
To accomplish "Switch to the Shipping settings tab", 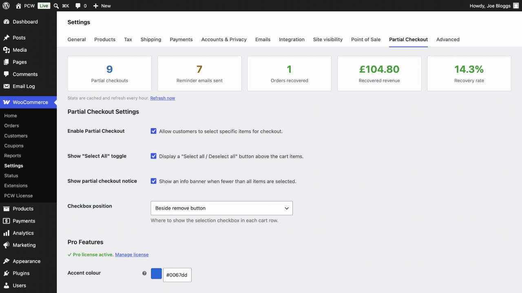I will click(x=150, y=39).
